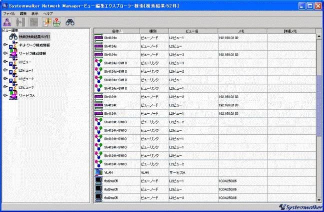This screenshot has width=324, height=212.
Task: Open the ファイル menu
Action: [9, 13]
